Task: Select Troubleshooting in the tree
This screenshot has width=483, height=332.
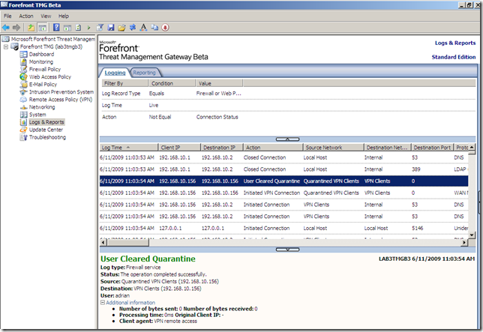Action: pos(47,137)
